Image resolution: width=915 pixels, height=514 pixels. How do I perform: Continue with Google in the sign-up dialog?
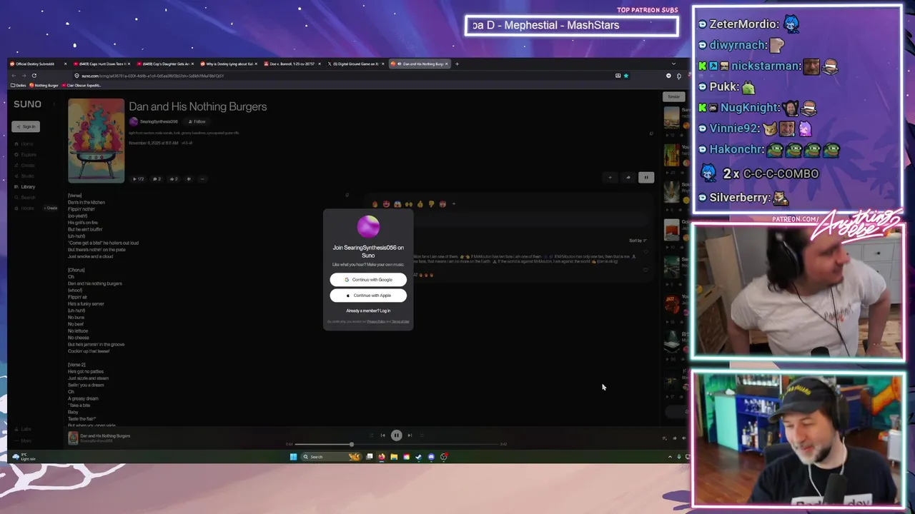tap(368, 280)
